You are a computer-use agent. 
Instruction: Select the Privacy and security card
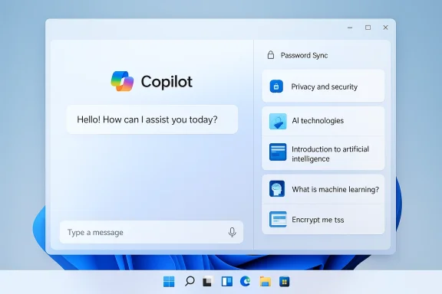(x=323, y=87)
